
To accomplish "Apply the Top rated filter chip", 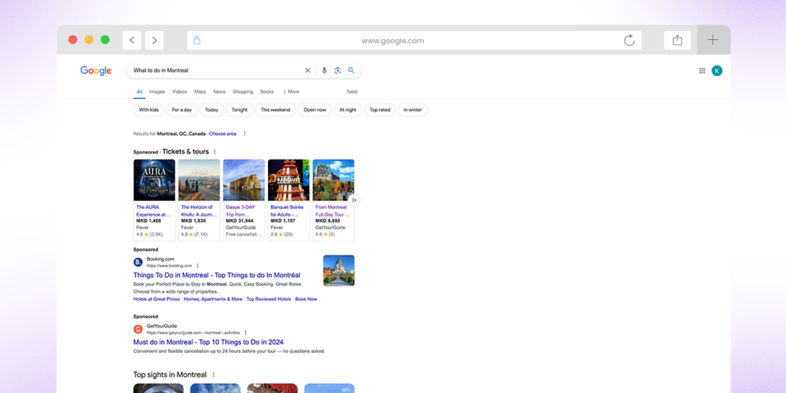I will tap(380, 110).
